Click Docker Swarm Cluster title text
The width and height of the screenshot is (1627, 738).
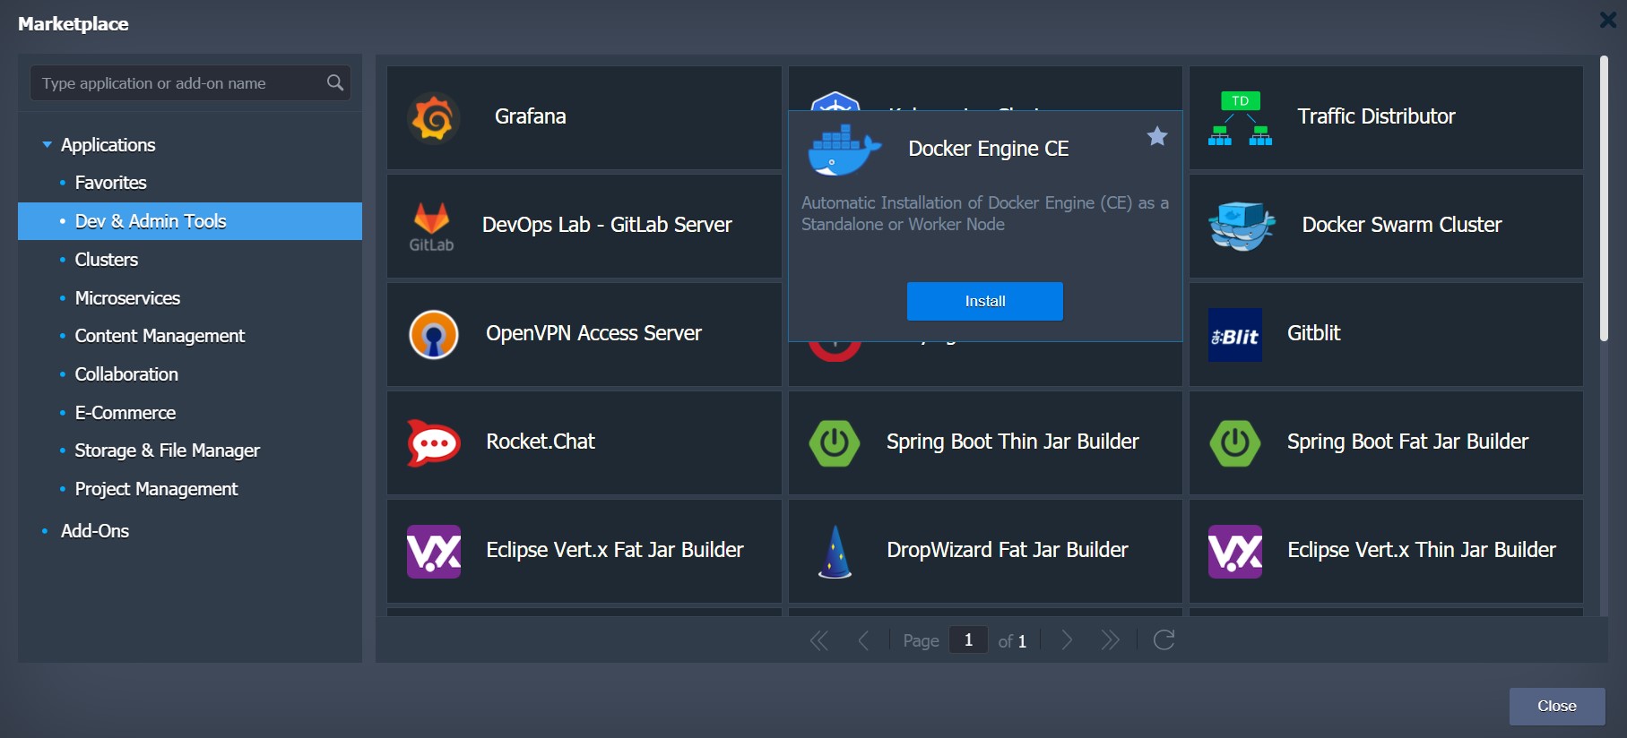[x=1402, y=225]
